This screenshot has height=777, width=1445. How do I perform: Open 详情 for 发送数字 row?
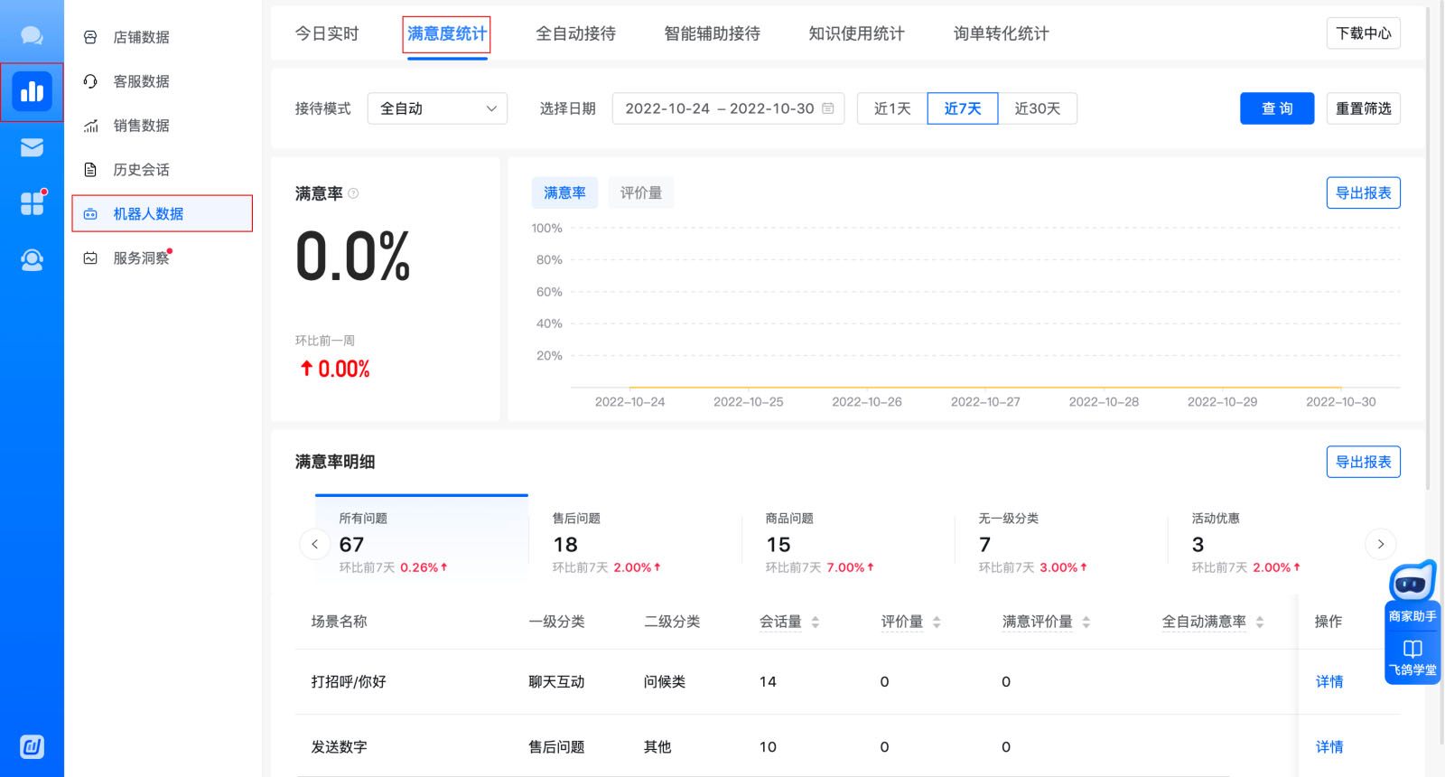coord(1329,746)
